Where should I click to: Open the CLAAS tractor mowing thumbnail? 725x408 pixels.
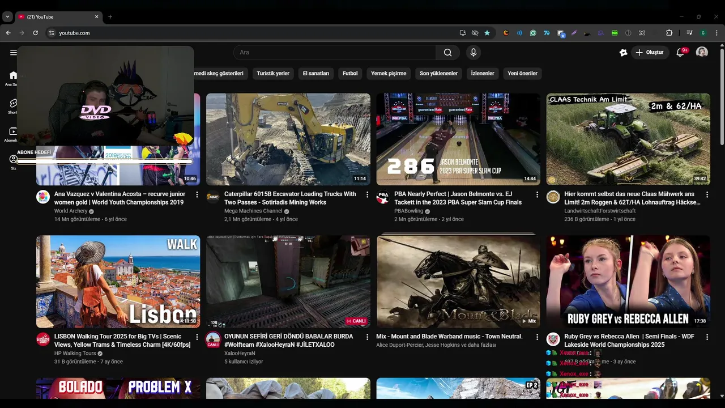point(628,139)
